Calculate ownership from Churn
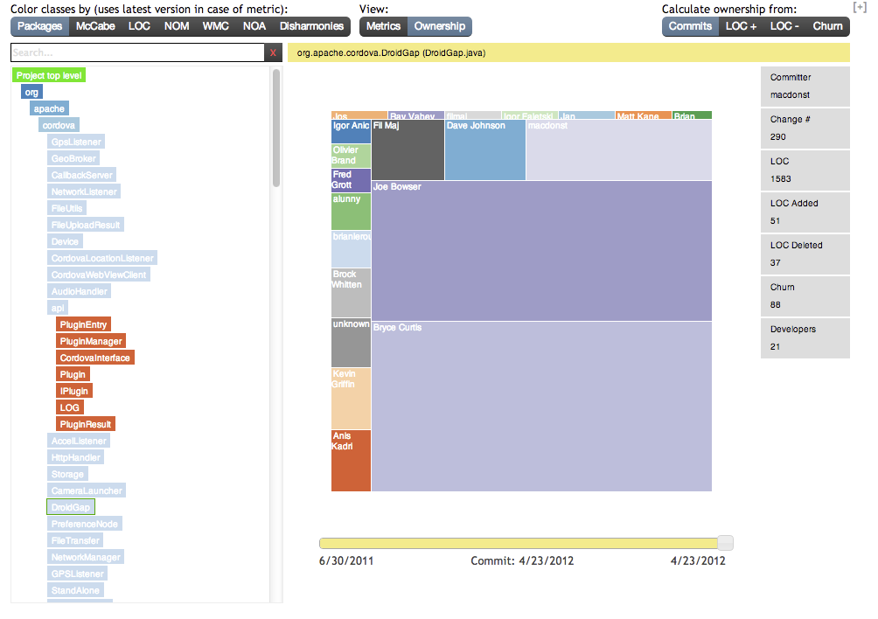The width and height of the screenshot is (878, 619). tap(827, 26)
